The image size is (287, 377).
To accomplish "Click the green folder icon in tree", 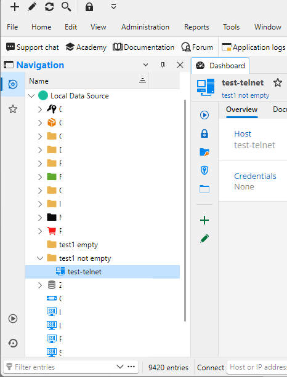I will 52,177.
